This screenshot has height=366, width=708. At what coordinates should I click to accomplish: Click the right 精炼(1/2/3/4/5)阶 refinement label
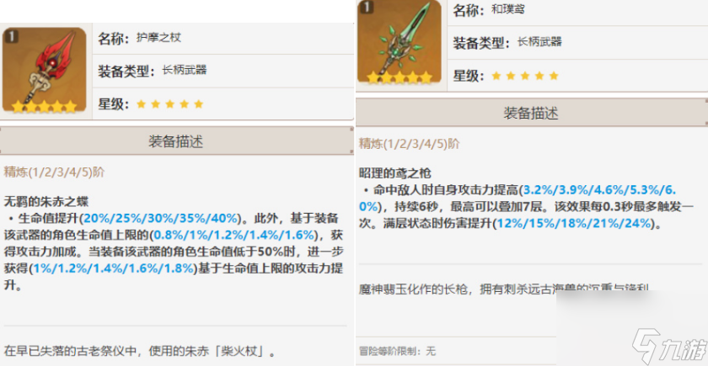click(x=409, y=144)
